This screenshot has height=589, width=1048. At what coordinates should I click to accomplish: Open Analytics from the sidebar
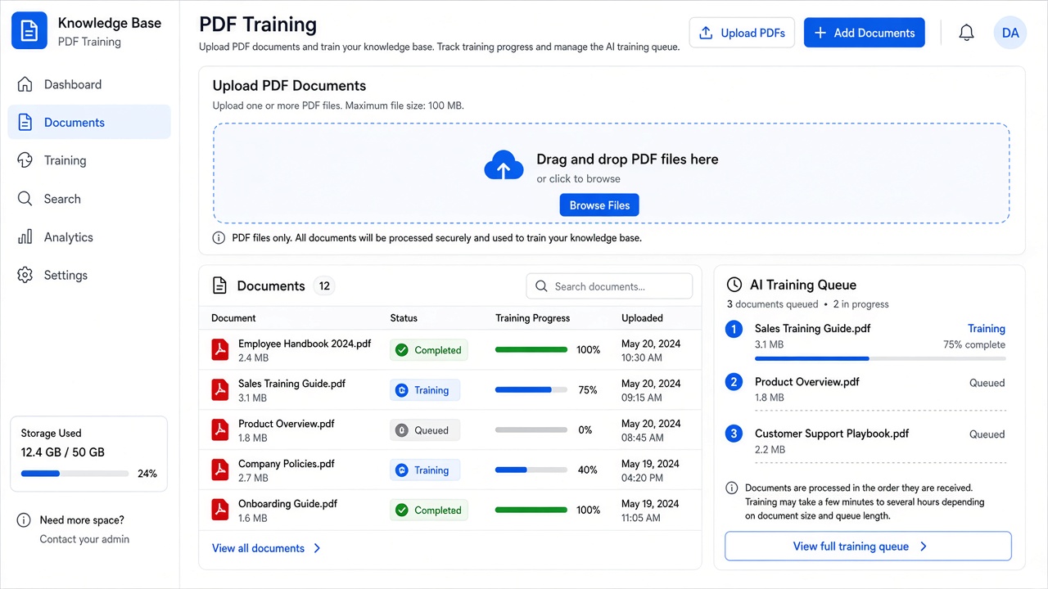click(89, 237)
